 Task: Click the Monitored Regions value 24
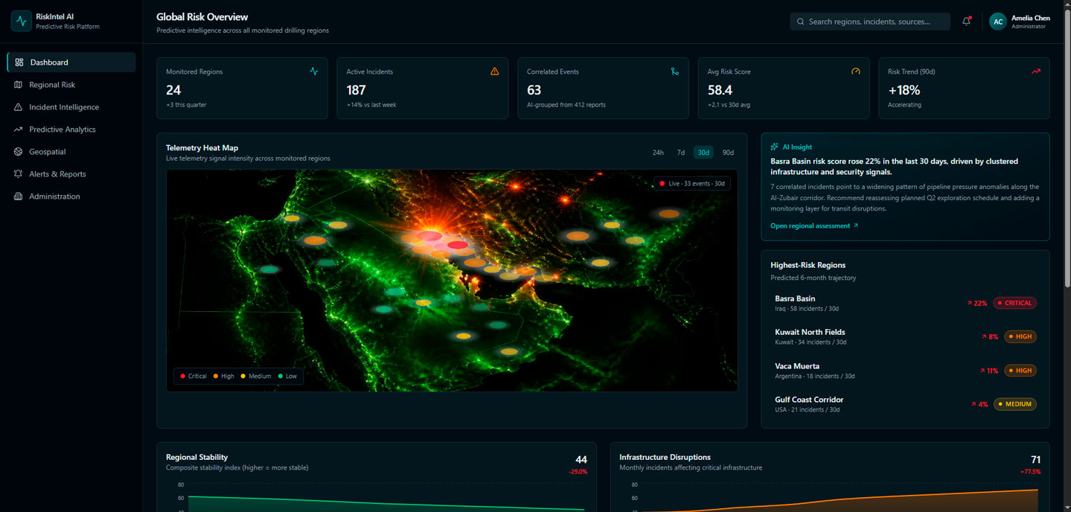tap(173, 90)
